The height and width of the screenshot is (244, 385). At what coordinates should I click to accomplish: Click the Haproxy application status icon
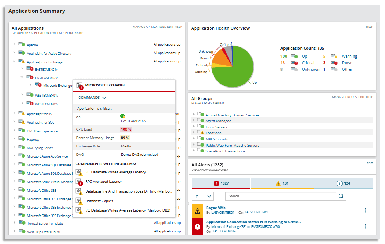point(22,139)
